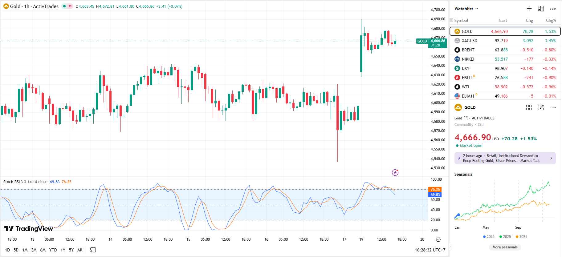Open the watchlist three-dot options menu
This screenshot has height=257, width=562.
coord(553,9)
